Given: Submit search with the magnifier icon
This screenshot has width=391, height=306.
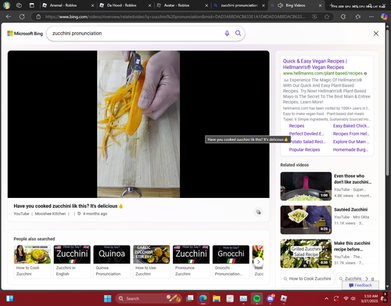Looking at the screenshot, I should [238, 33].
